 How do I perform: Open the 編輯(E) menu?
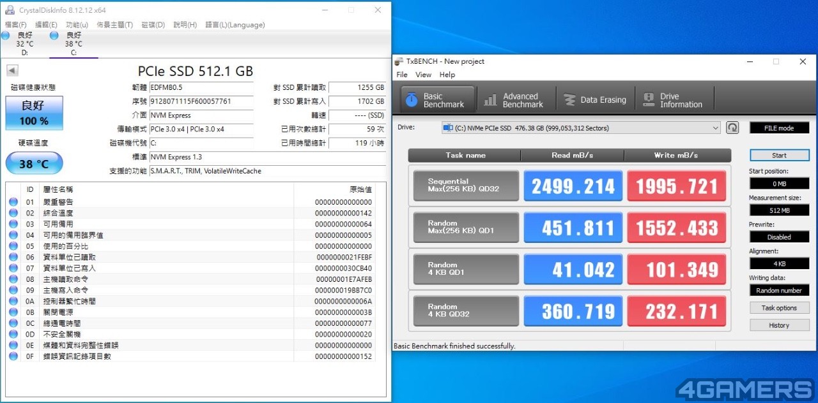[46, 25]
